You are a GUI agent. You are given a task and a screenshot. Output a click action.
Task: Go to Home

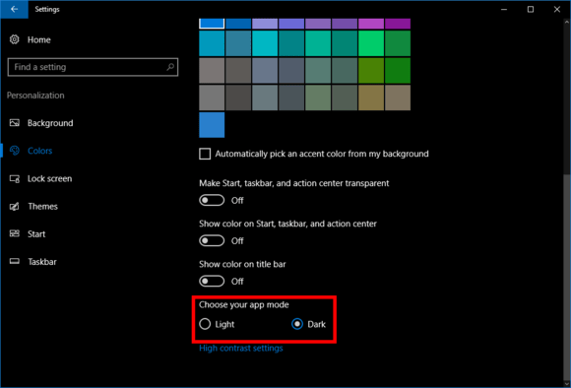(39, 39)
